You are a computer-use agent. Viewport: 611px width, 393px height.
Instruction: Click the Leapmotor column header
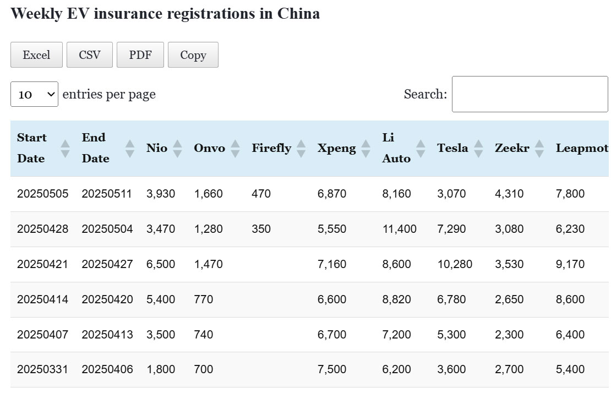pos(581,148)
